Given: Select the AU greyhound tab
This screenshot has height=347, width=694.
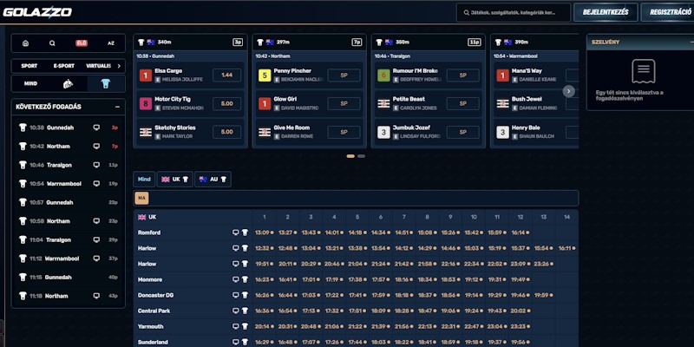Looking at the screenshot, I should [213, 180].
